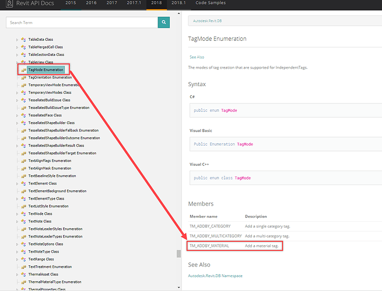The width and height of the screenshot is (382, 291).
Task: Expand the TableData Class node
Action: 17,40
